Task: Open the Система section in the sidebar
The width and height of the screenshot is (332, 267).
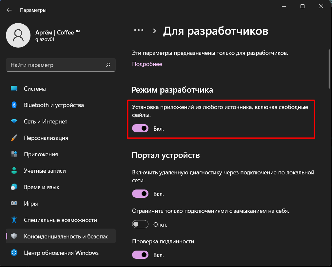Action: tap(14, 88)
